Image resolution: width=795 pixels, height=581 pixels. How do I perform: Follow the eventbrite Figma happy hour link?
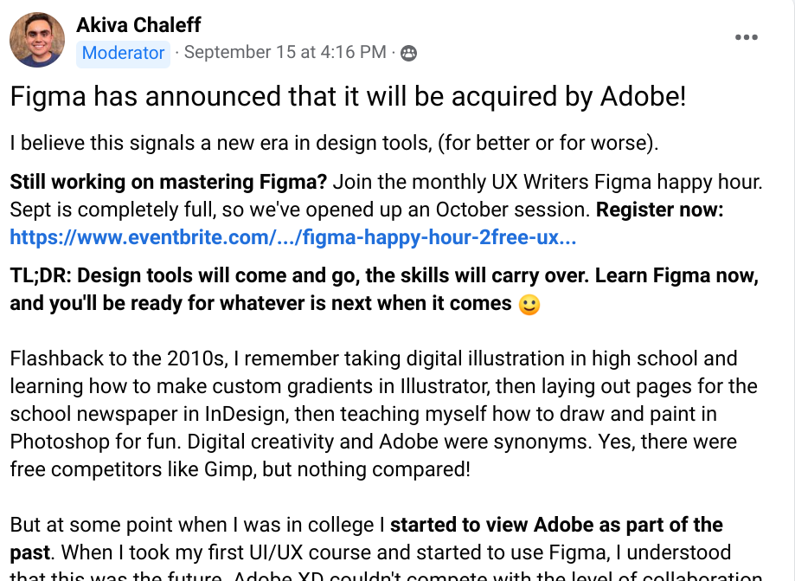tap(293, 237)
